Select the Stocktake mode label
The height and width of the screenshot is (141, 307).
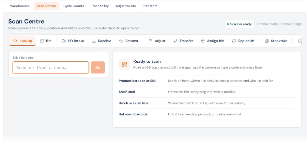point(279,41)
